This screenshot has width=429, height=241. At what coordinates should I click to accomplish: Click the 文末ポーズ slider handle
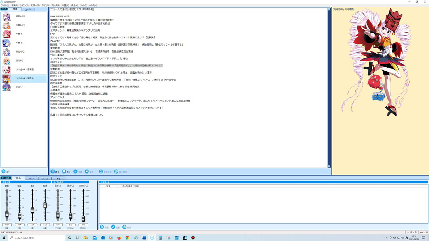tap(83, 219)
